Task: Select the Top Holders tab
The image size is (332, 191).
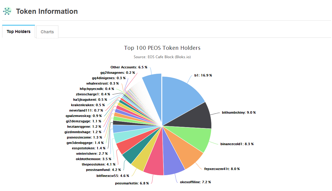Action: coord(19,31)
